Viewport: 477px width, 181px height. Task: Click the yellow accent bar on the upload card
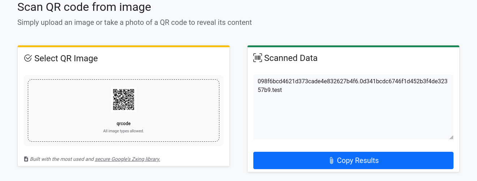point(124,46)
